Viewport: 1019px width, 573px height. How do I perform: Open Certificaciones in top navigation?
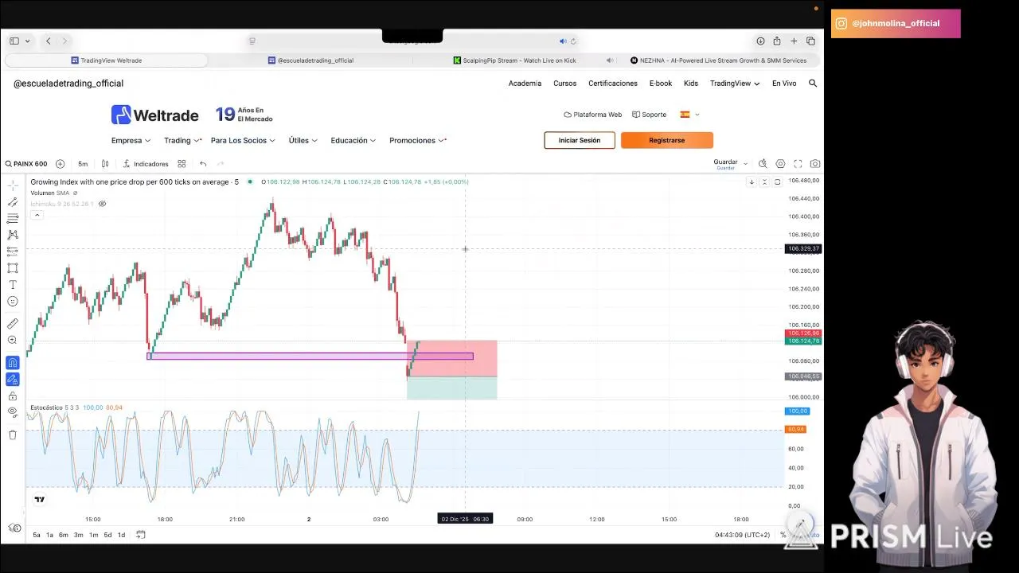coord(613,84)
